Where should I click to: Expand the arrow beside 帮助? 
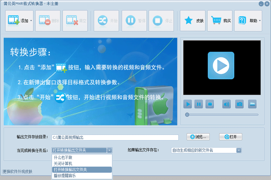259,21
